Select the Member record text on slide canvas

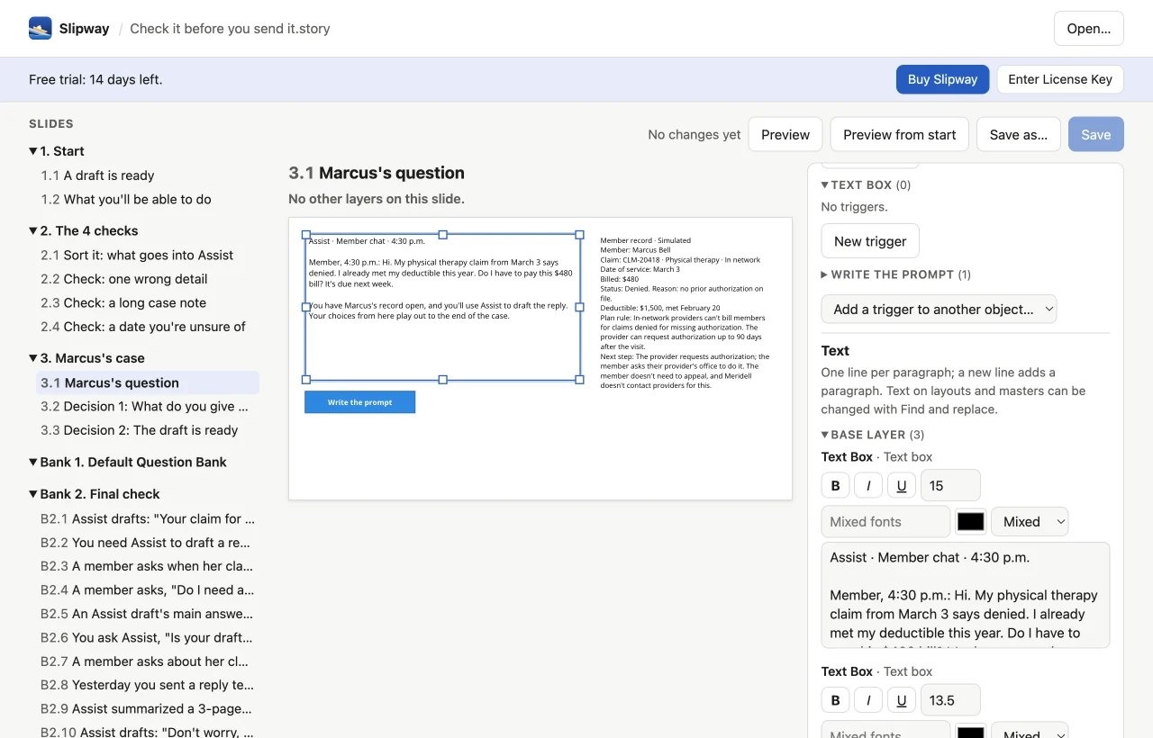click(x=685, y=313)
